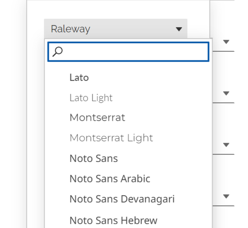Image resolution: width=248 pixels, height=228 pixels.
Task: Expand right-side dropdown arrow beside Noto Sans Devanagari
Action: tap(226, 197)
